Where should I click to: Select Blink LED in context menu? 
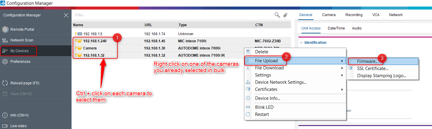point(264,107)
